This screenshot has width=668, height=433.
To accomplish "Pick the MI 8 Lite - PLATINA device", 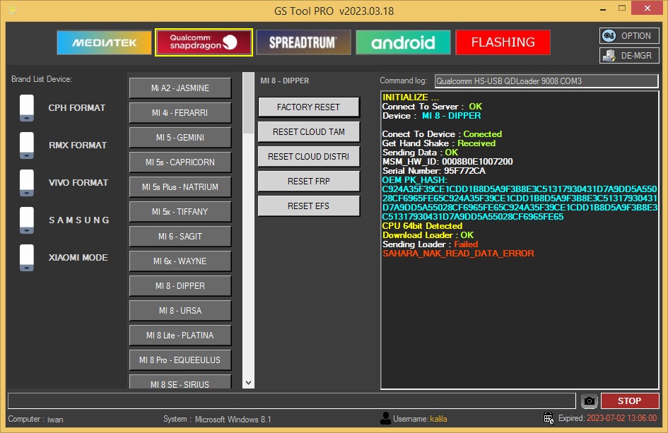I will pyautogui.click(x=180, y=335).
